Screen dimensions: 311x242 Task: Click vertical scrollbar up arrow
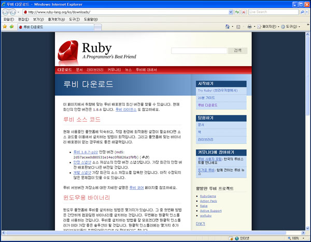coord(307,34)
